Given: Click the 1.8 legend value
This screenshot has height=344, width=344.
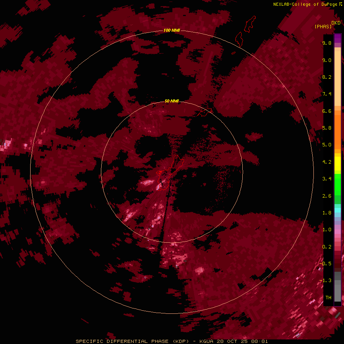Looking at the screenshot, I should (x=327, y=213).
